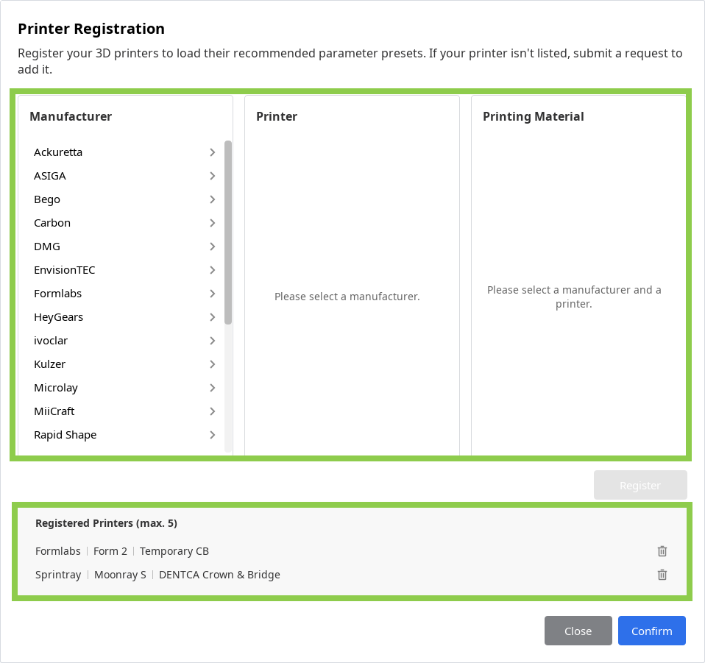Choose Bego manufacturer

click(47, 199)
